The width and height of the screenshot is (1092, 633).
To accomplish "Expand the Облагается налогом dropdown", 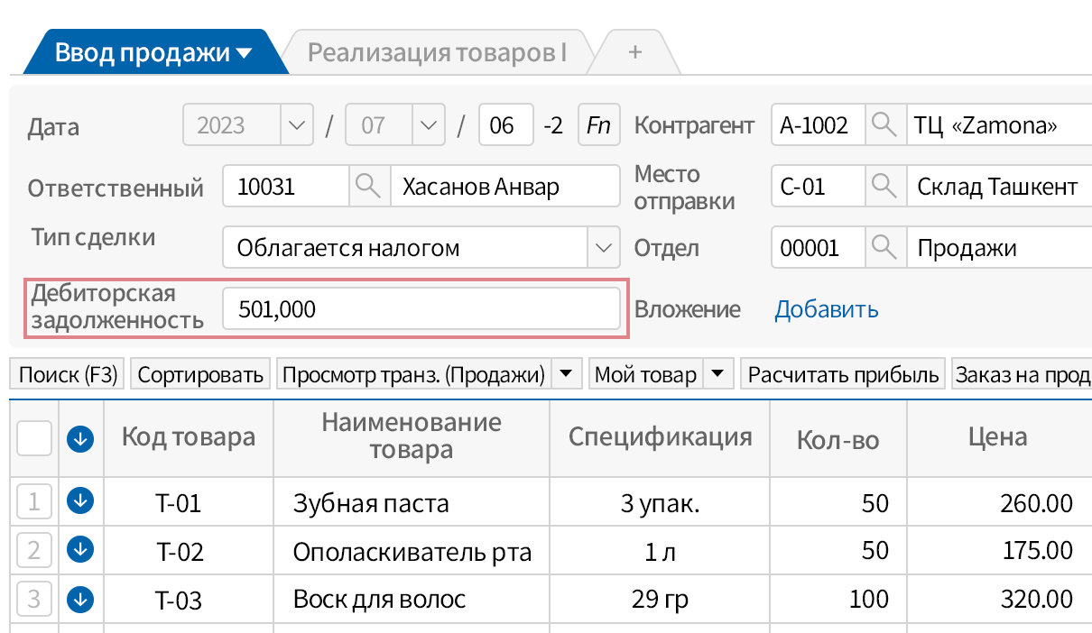I will [602, 247].
